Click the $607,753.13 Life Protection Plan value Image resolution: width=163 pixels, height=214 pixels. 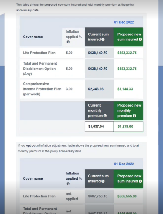[98, 196]
